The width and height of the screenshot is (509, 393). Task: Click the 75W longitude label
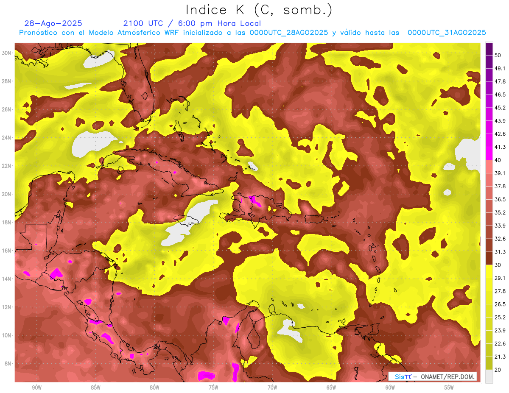[x=213, y=388]
